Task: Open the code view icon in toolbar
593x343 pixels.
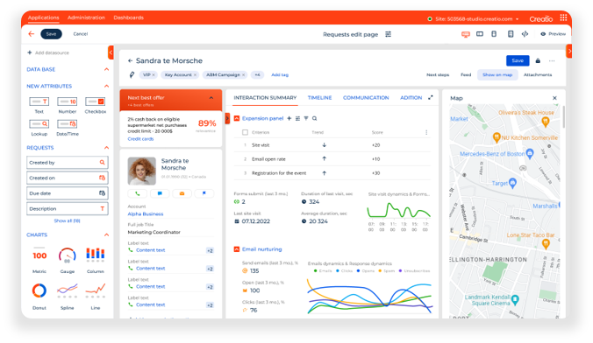Action: click(525, 34)
